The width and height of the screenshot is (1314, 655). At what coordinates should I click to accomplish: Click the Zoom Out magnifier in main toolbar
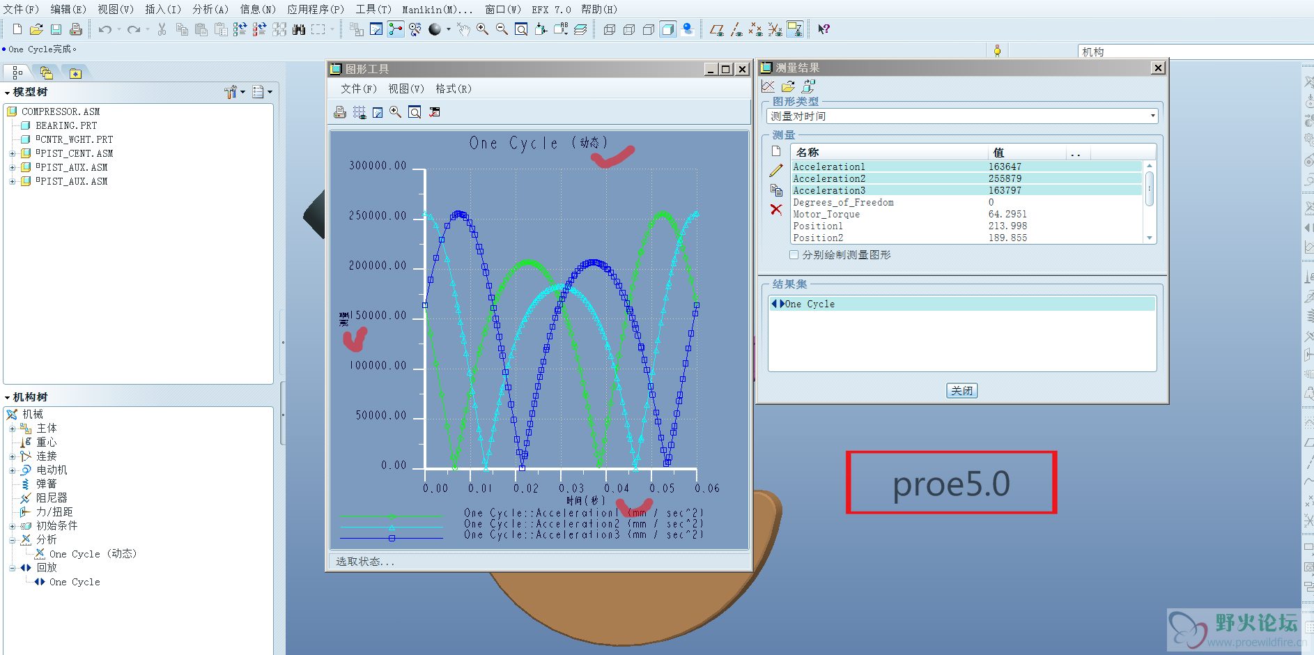pyautogui.click(x=502, y=29)
